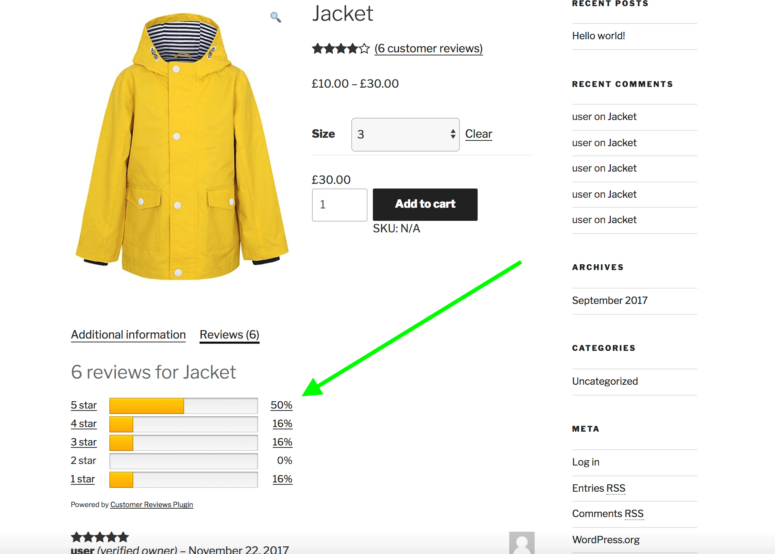The width and height of the screenshot is (775, 554).
Task: Click the five-star rating above the review author
Action: click(99, 537)
